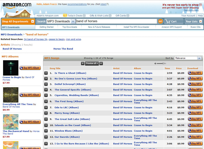Skip to next track preview
The width and height of the screenshot is (204, 149).
coord(101,63)
